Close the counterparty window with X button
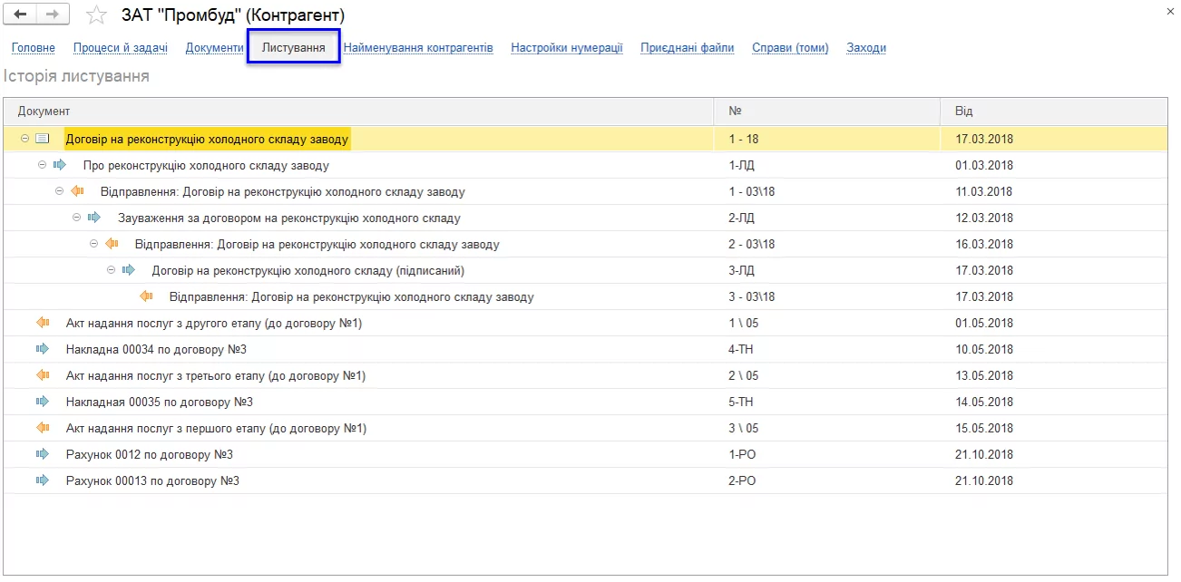 point(1169,11)
